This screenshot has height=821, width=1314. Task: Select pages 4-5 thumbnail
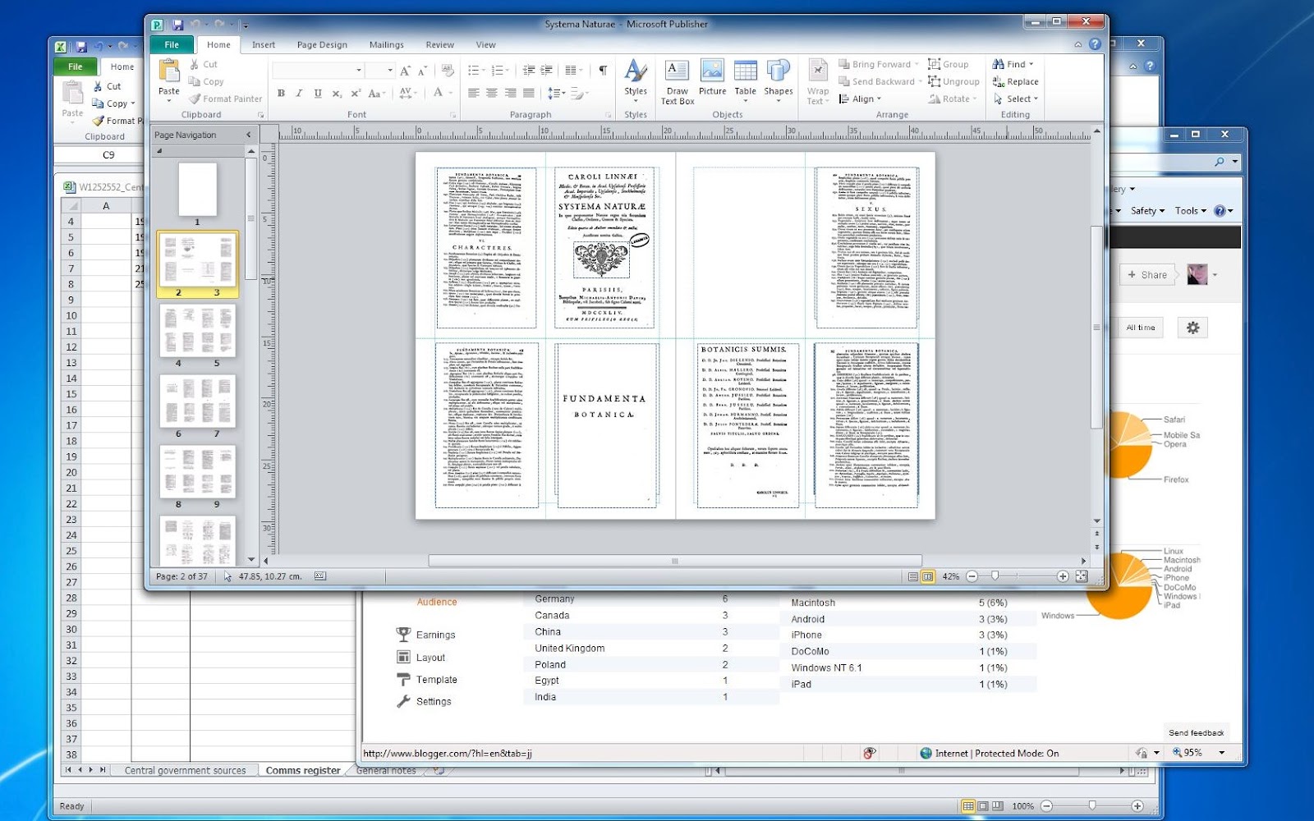(197, 331)
